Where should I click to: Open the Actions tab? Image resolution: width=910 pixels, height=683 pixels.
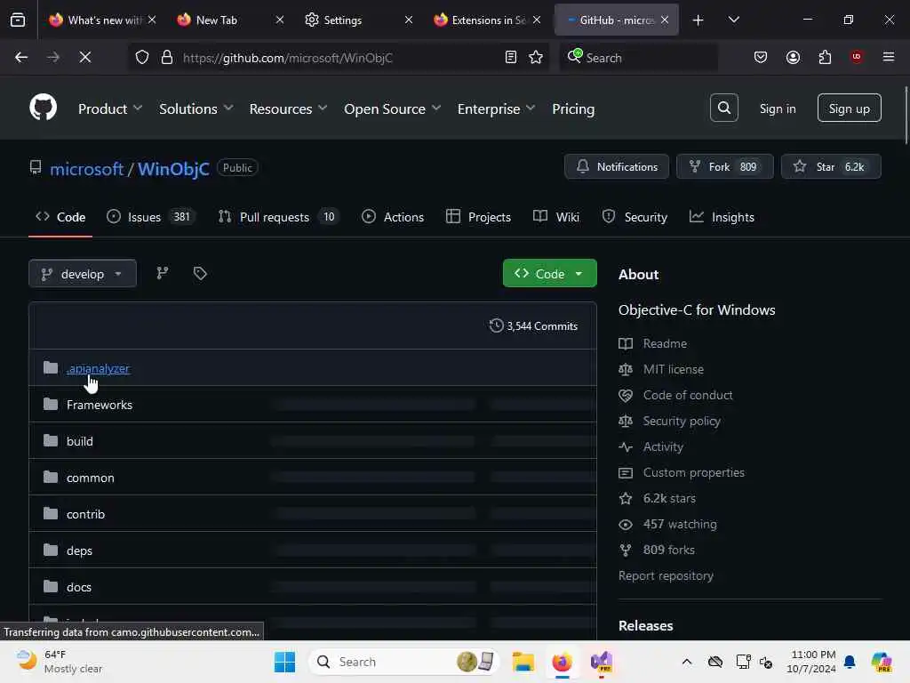tap(393, 217)
